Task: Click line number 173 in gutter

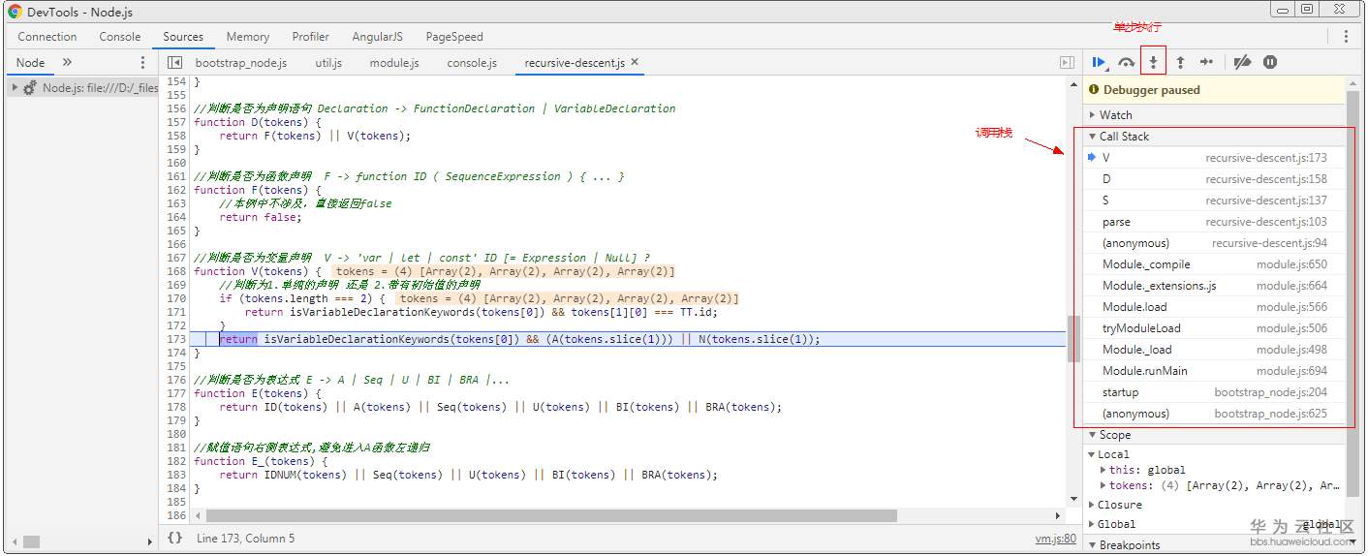Action: tap(176, 339)
